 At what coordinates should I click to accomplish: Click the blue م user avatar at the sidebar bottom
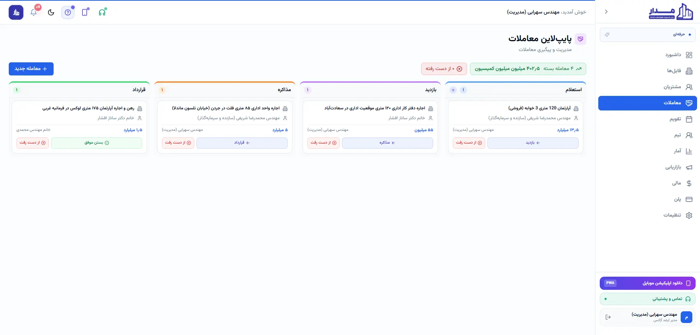pos(686,317)
